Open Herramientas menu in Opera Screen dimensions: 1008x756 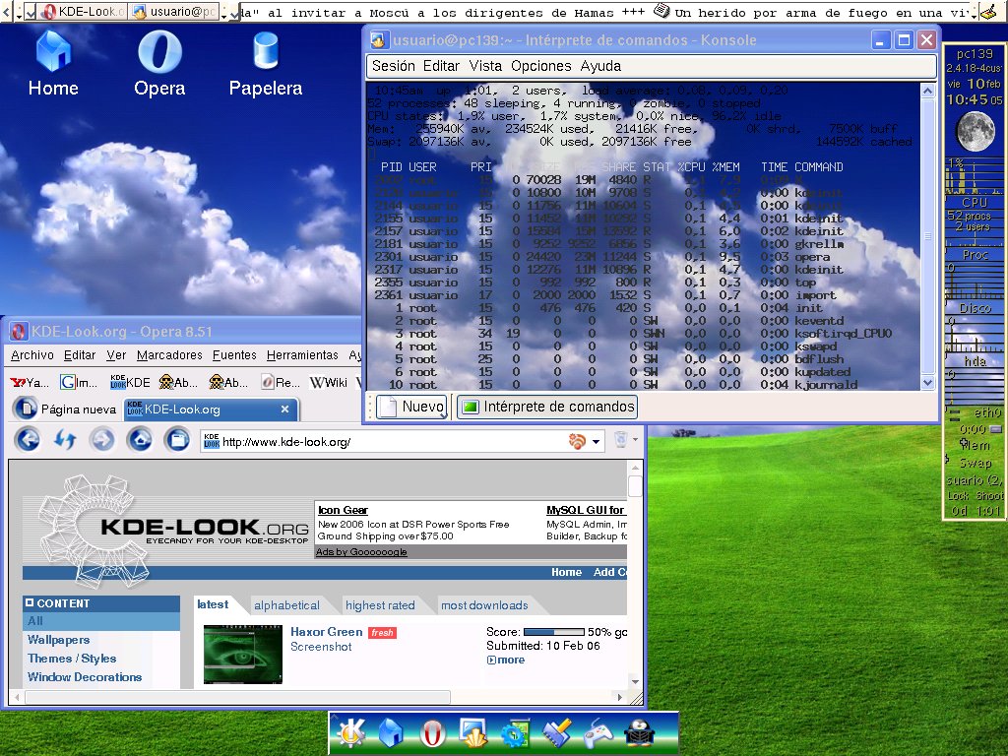302,354
